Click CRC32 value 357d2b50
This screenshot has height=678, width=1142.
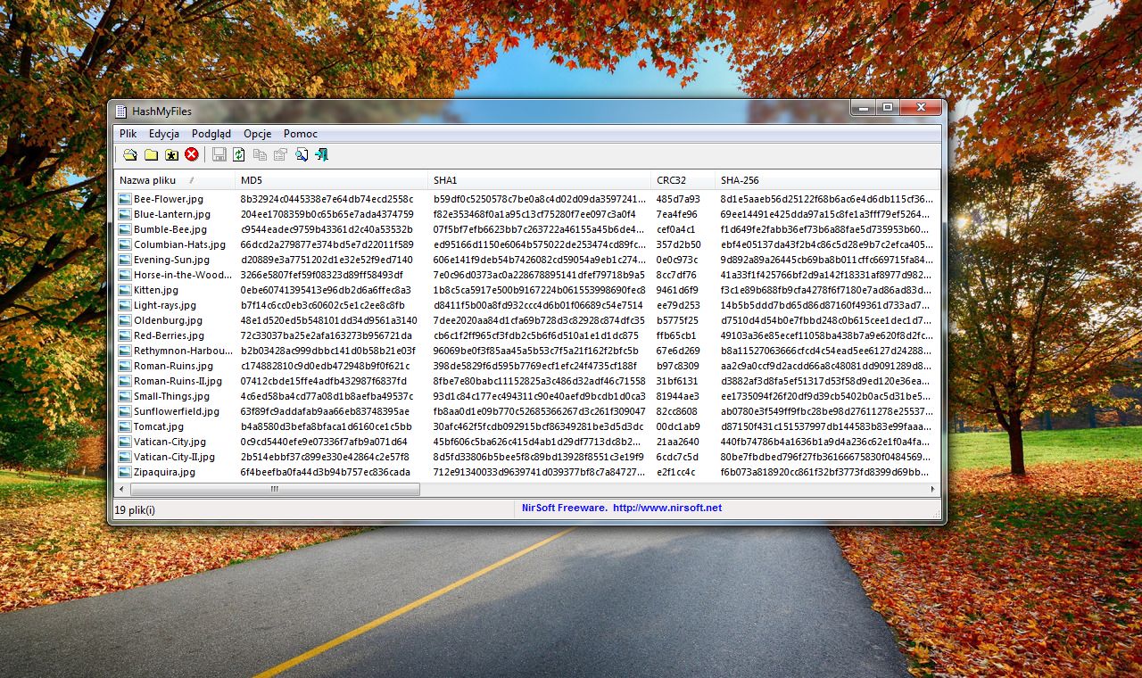point(678,244)
